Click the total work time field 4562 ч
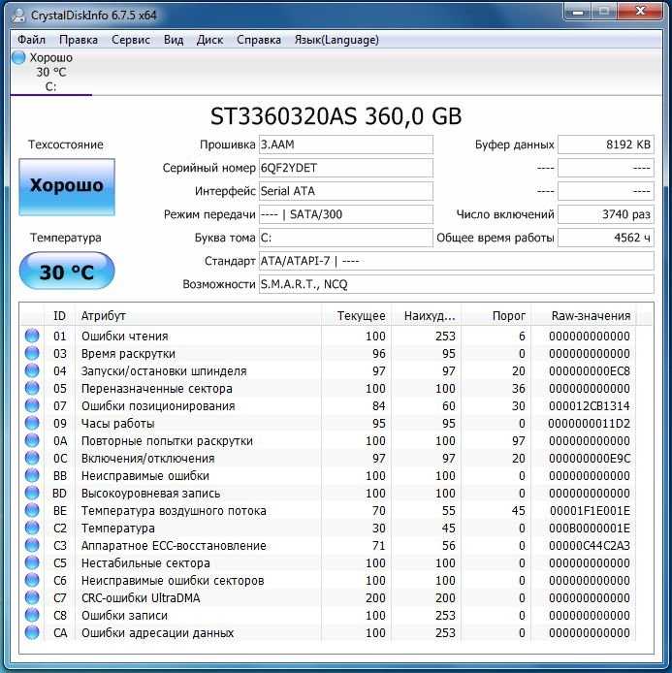 tap(606, 238)
